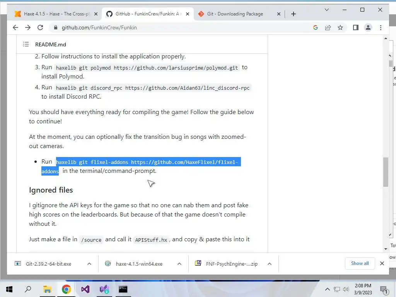Viewport: 396px width, 297px height.
Task: Show hidden system tray icons
Action: click(327, 289)
